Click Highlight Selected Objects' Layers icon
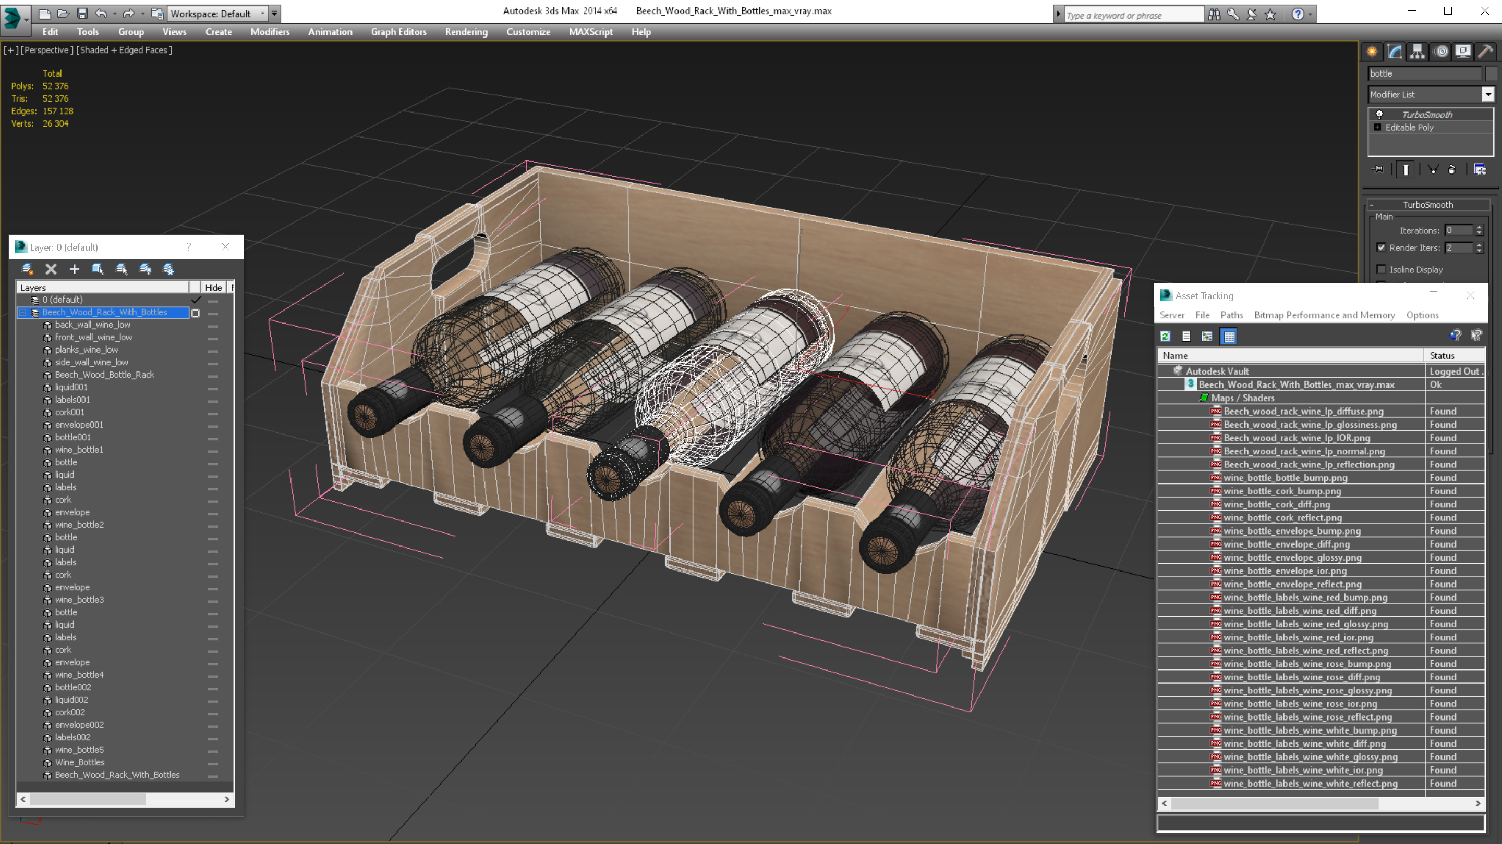The image size is (1502, 844). pos(122,269)
